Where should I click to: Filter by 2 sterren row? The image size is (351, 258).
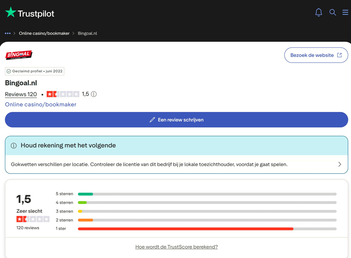pyautogui.click(x=196, y=220)
